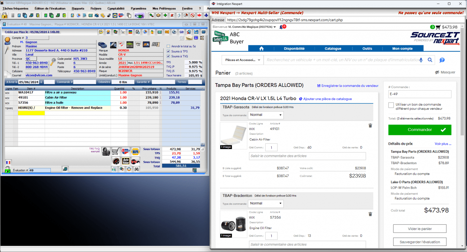Click the French flag language icon
467x252 pixels.
tap(8, 162)
